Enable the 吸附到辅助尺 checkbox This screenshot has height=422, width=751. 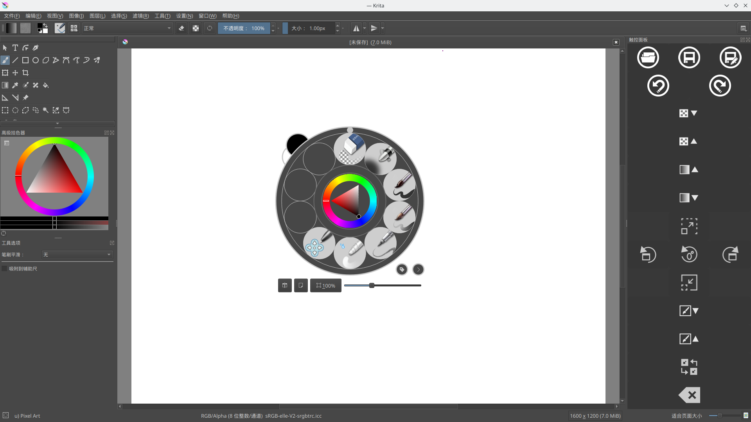point(4,268)
